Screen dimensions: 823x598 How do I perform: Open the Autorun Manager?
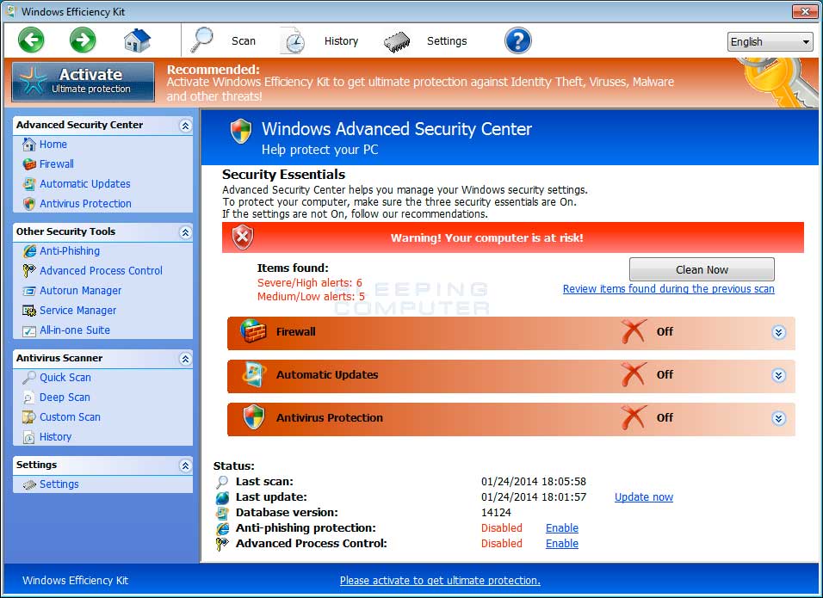coord(81,290)
